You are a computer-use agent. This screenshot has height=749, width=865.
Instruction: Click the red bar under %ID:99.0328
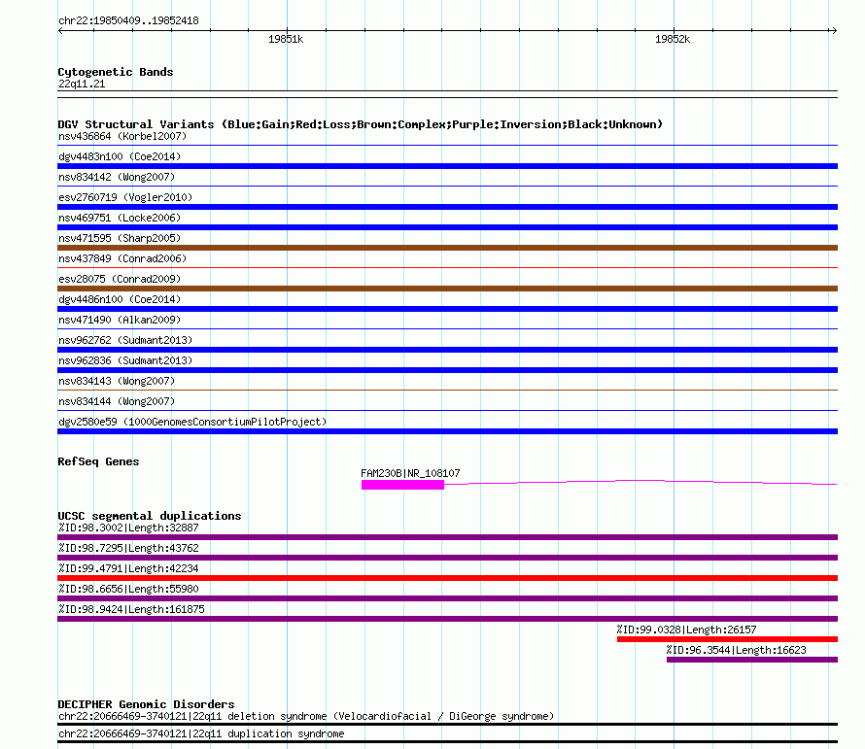(x=727, y=639)
